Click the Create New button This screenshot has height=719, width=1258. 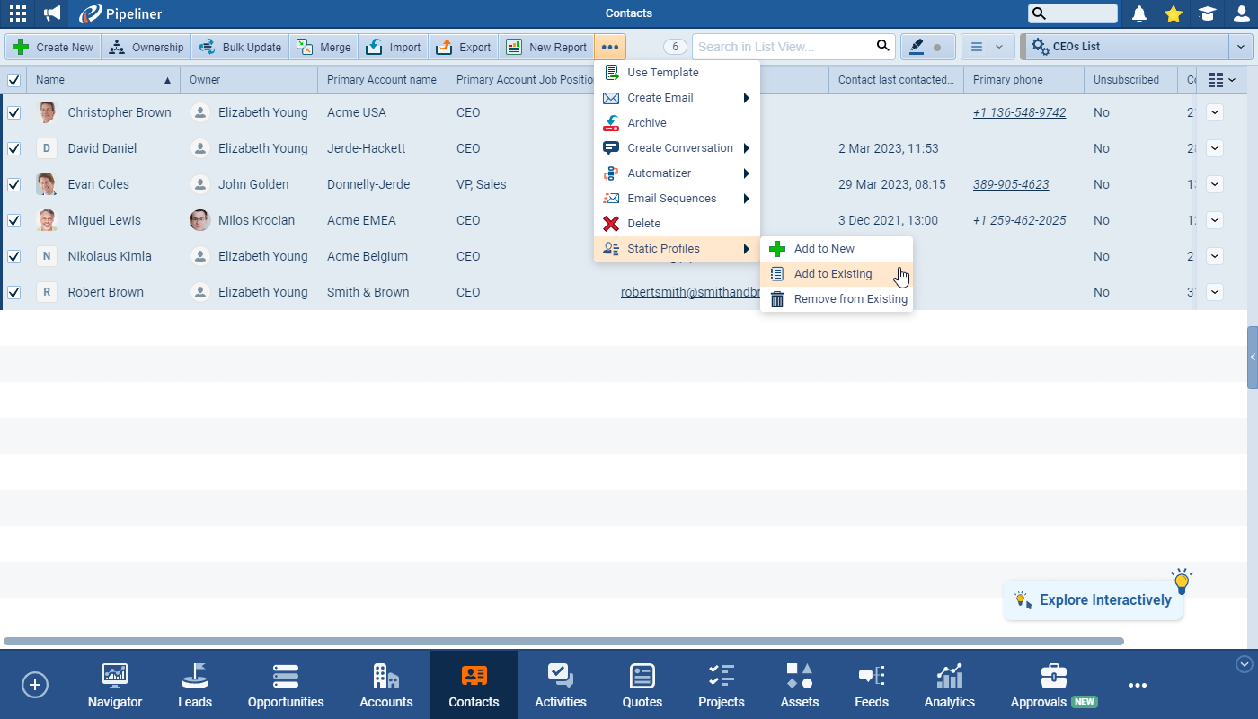53,48
